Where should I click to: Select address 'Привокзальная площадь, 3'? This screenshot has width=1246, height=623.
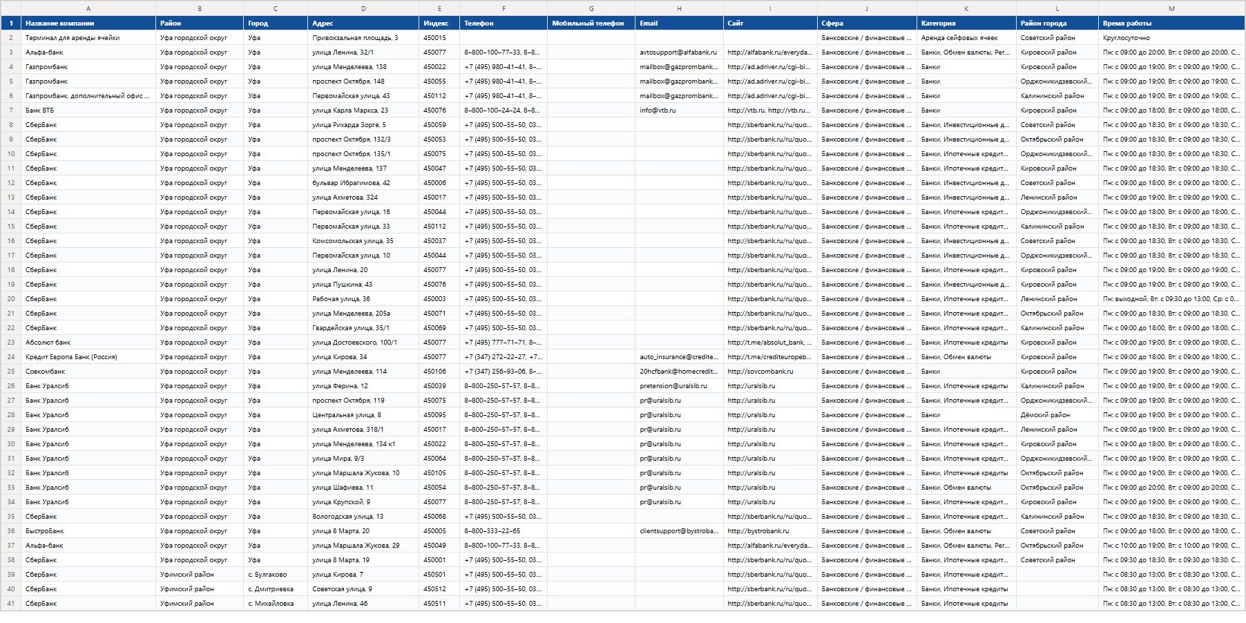pos(363,38)
